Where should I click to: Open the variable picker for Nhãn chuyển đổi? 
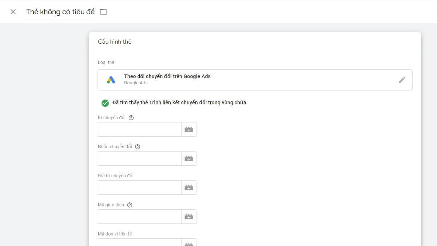pyautogui.click(x=188, y=158)
